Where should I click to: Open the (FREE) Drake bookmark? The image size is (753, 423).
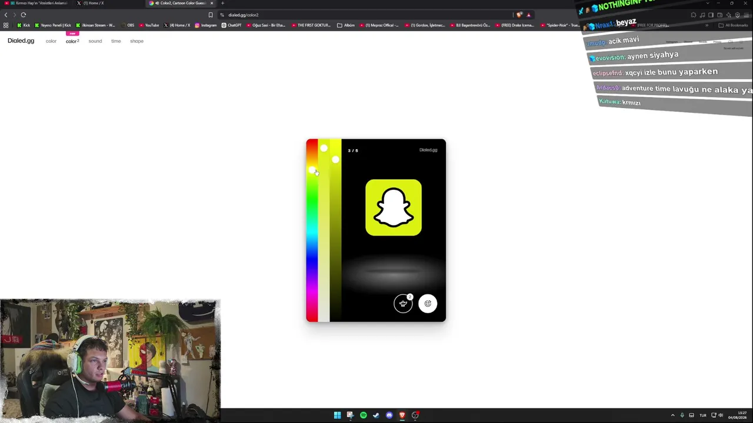(x=515, y=25)
